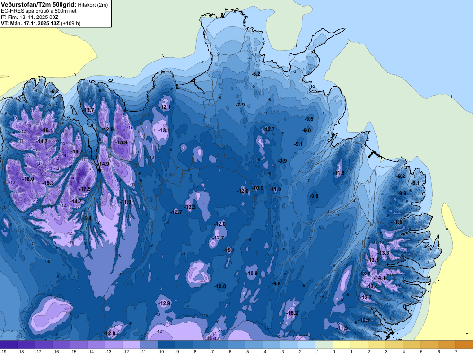Image resolution: width=473 pixels, height=354 pixels.
Task: Click the dark orange legend swatch marked 7
Action: [x=464, y=345]
